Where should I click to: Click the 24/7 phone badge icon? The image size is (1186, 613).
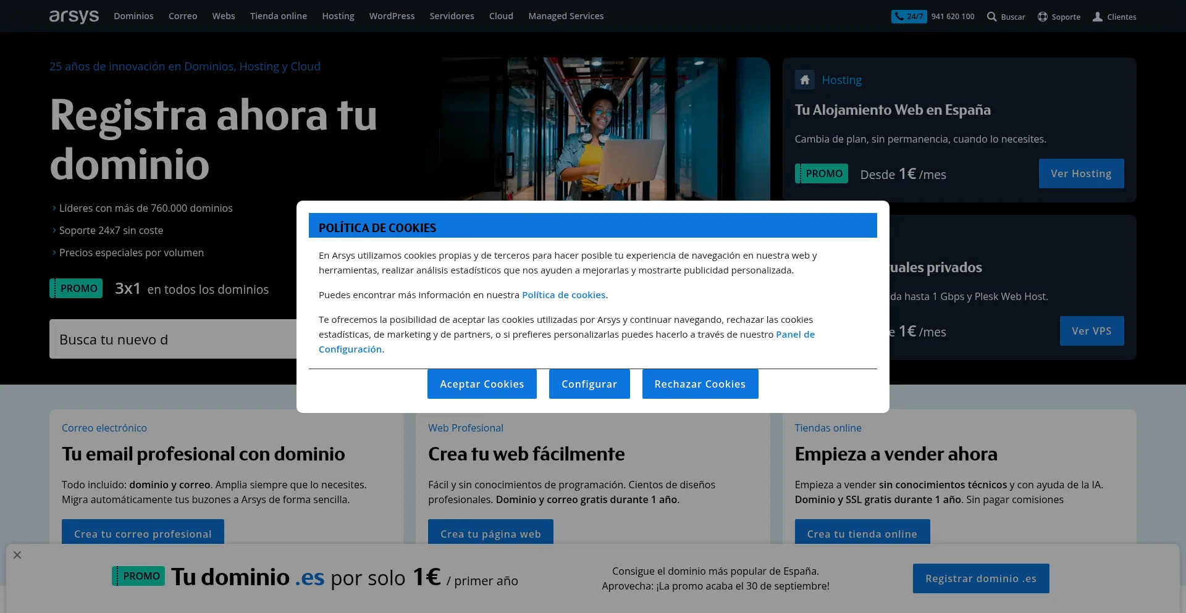click(x=909, y=17)
